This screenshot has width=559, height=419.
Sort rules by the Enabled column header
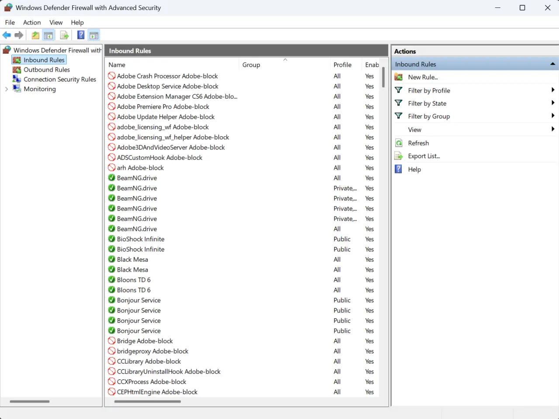pos(372,65)
